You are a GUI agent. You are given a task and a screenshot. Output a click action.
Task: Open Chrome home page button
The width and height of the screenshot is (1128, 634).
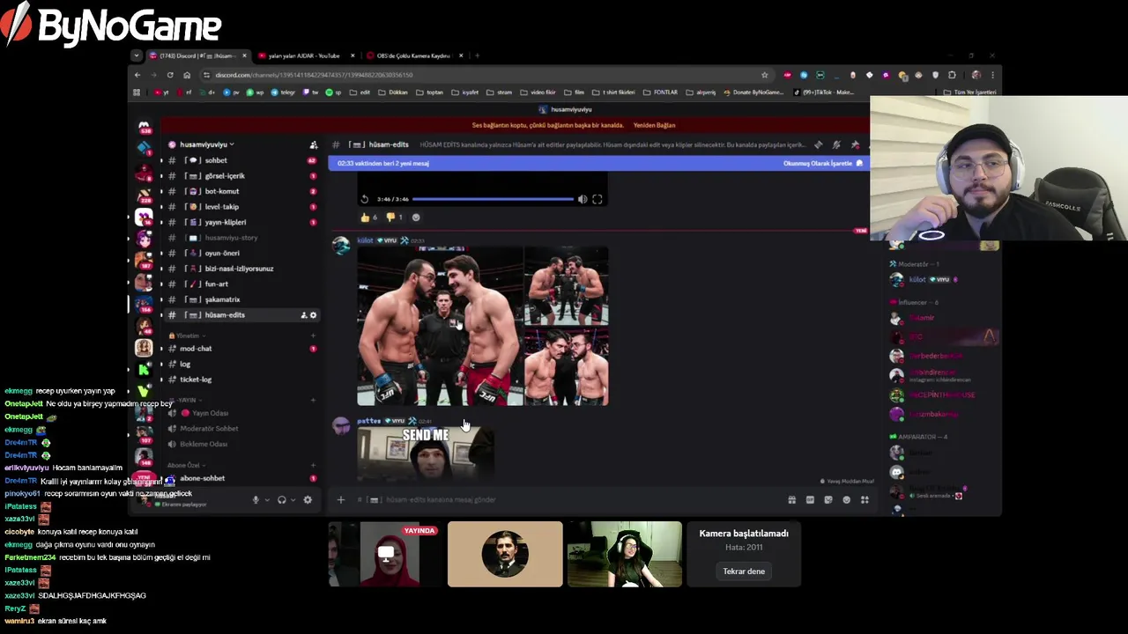(x=187, y=75)
